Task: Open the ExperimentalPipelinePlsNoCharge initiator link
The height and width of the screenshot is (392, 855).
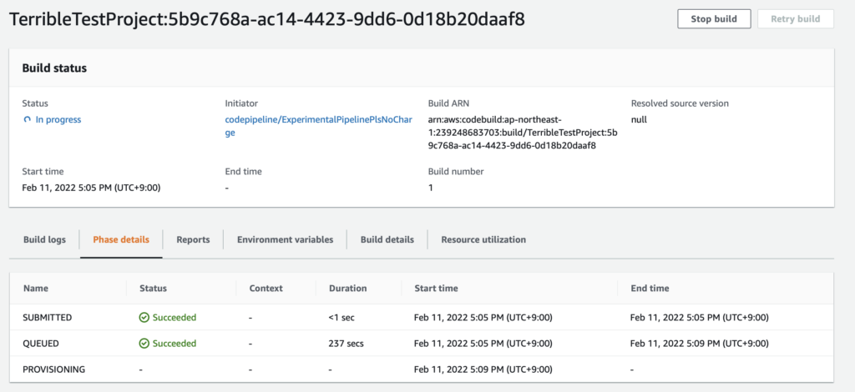Action: [318, 126]
